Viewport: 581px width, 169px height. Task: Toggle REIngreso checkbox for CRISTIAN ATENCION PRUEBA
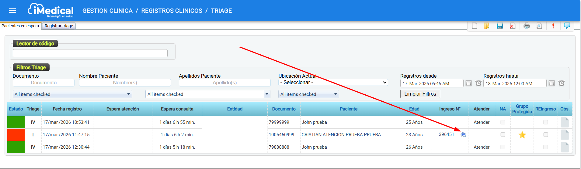[x=546, y=135]
